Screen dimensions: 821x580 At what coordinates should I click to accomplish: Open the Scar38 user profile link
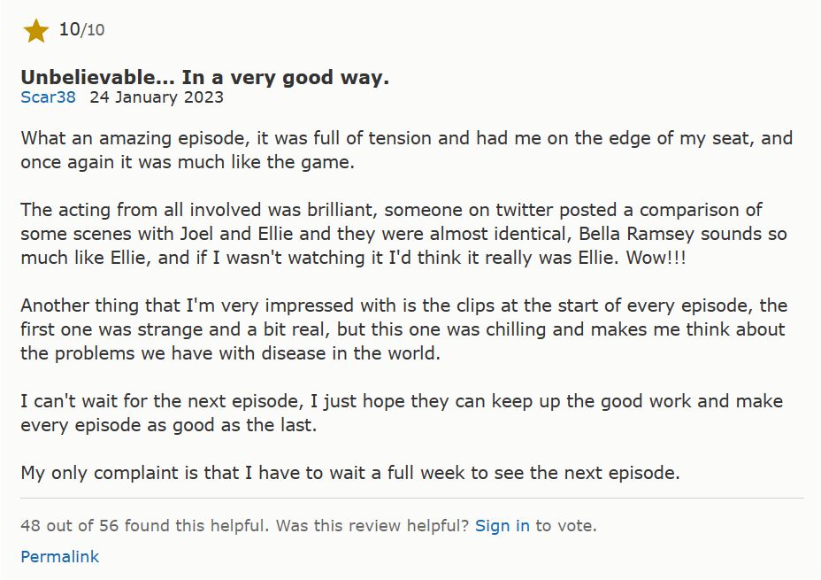48,97
